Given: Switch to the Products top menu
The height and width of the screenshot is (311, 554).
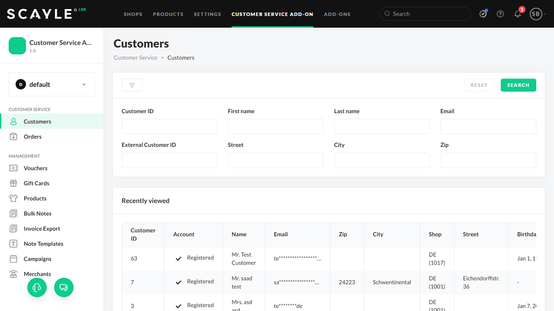Looking at the screenshot, I should tap(168, 14).
